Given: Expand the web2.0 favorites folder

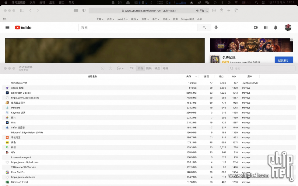Looking at the screenshot, I should pyautogui.click(x=123, y=19).
